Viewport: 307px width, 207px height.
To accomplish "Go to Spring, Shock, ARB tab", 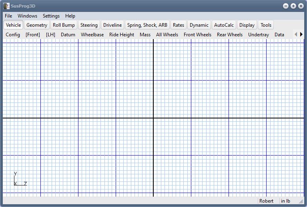I will (x=147, y=25).
